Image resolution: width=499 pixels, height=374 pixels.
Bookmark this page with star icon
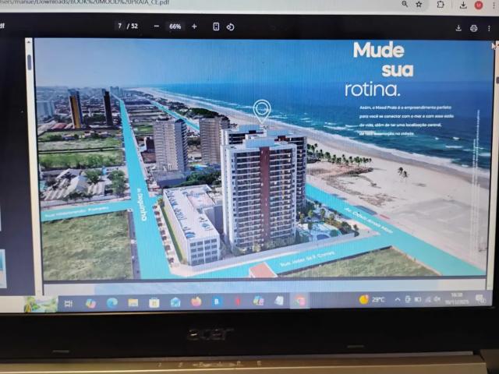[419, 4]
